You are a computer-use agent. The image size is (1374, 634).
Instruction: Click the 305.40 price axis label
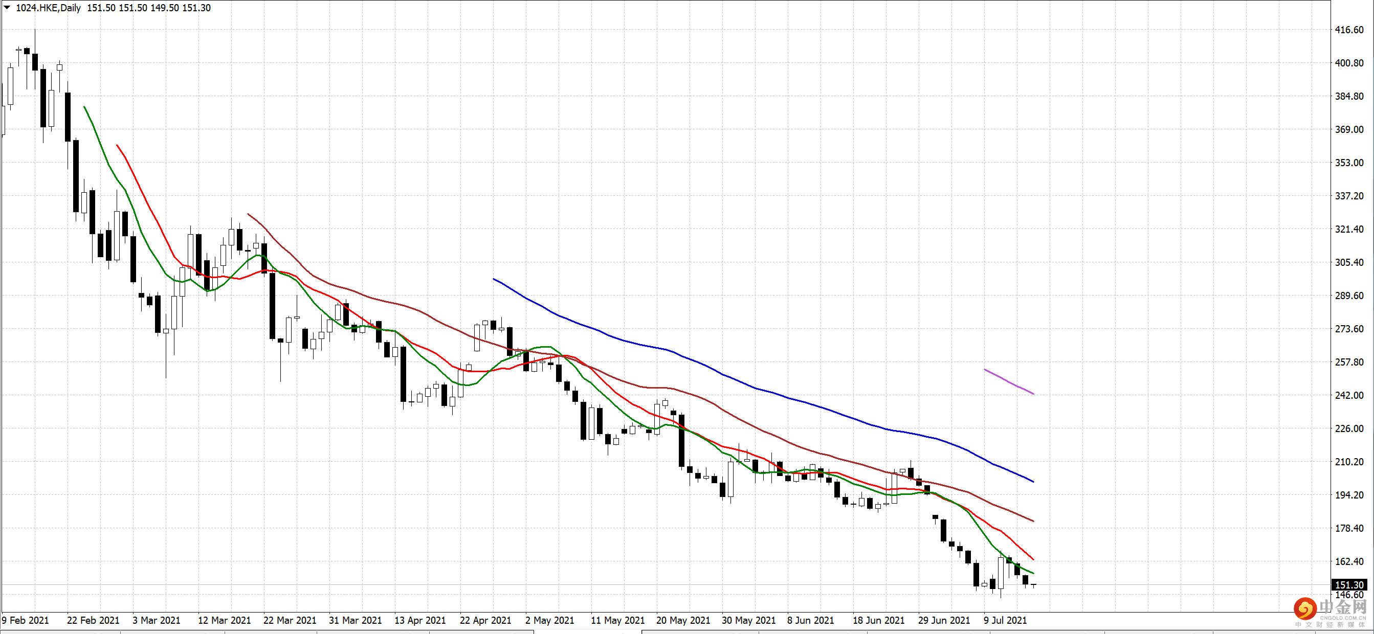(1349, 262)
